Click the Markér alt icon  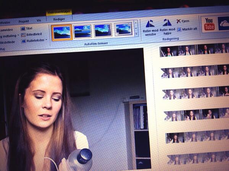click(x=179, y=30)
